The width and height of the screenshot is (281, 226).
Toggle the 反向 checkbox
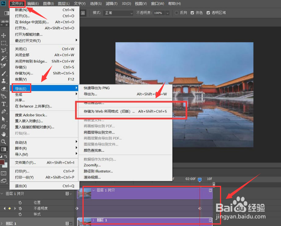coord(177,13)
